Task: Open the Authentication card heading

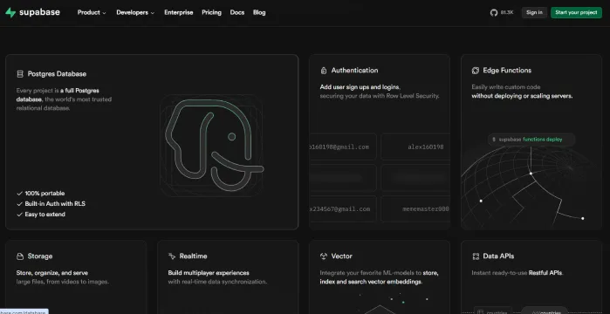Action: pos(354,71)
